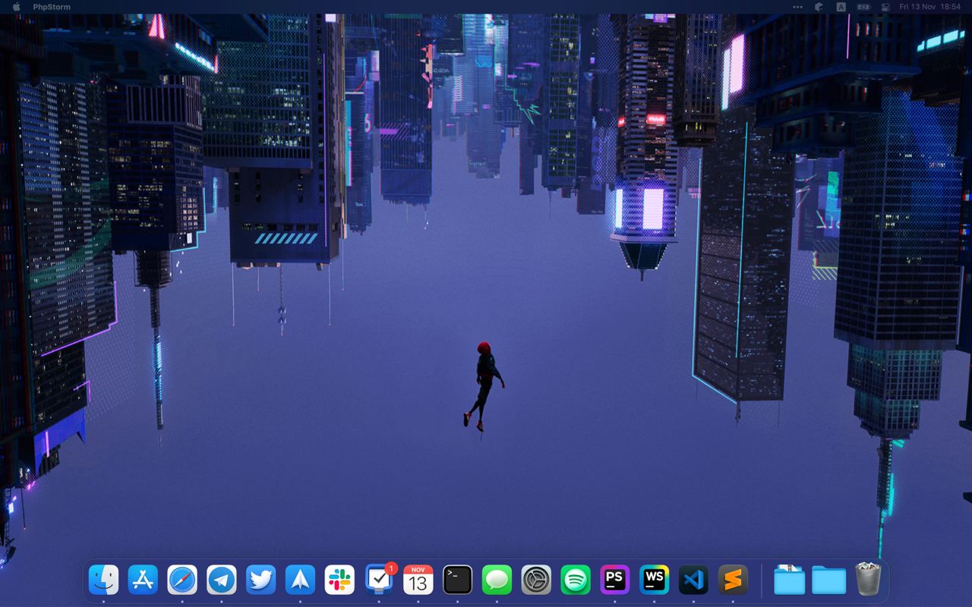
Task: Open Telegram messenger
Action: [222, 580]
